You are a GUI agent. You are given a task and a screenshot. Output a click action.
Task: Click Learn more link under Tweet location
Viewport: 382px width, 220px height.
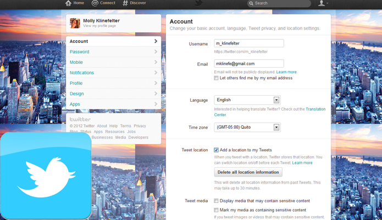pos(302,163)
